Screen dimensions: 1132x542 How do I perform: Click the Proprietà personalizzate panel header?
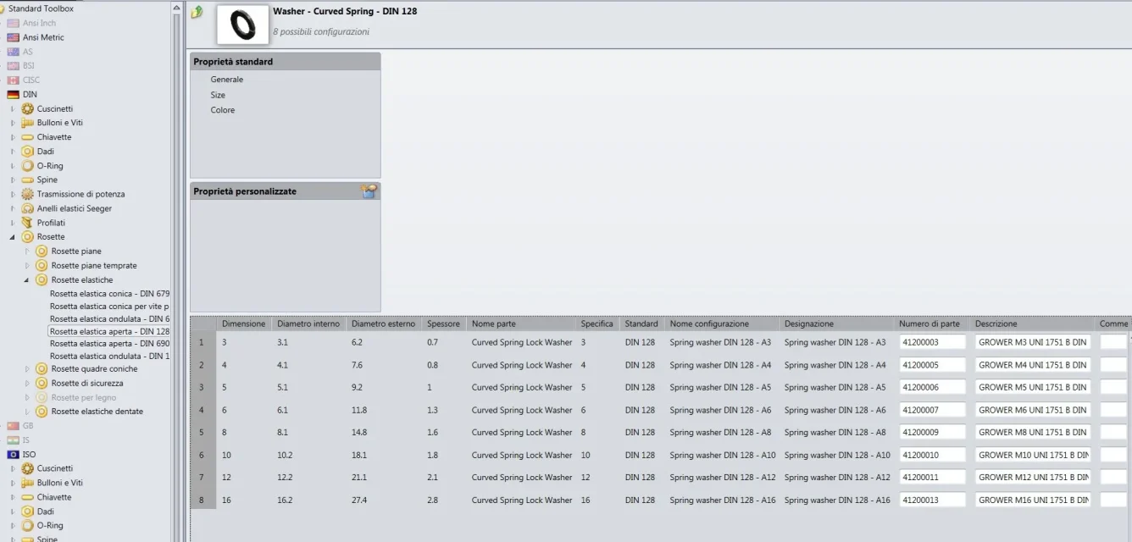click(286, 191)
